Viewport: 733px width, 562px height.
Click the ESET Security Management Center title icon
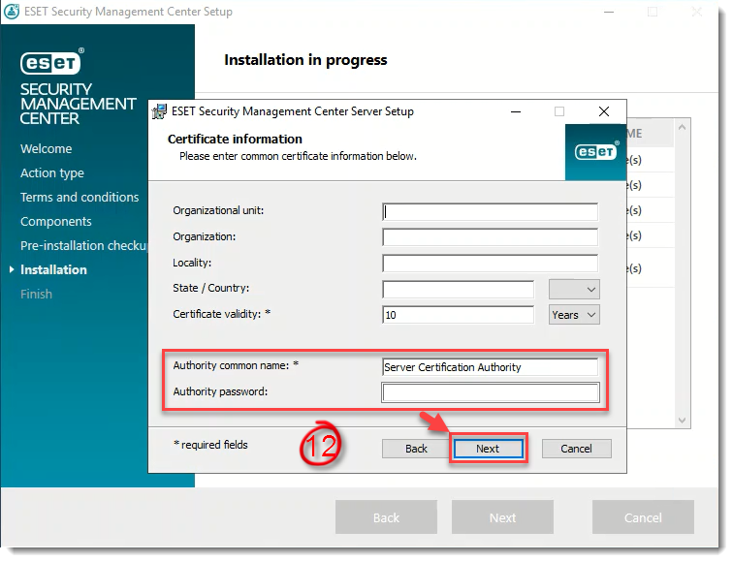12,12
